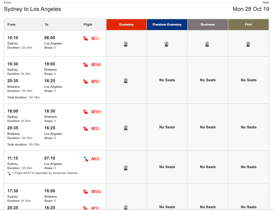Viewport: 274px width, 210px height.
Task: Open flight details for QF11
Action: (95, 38)
